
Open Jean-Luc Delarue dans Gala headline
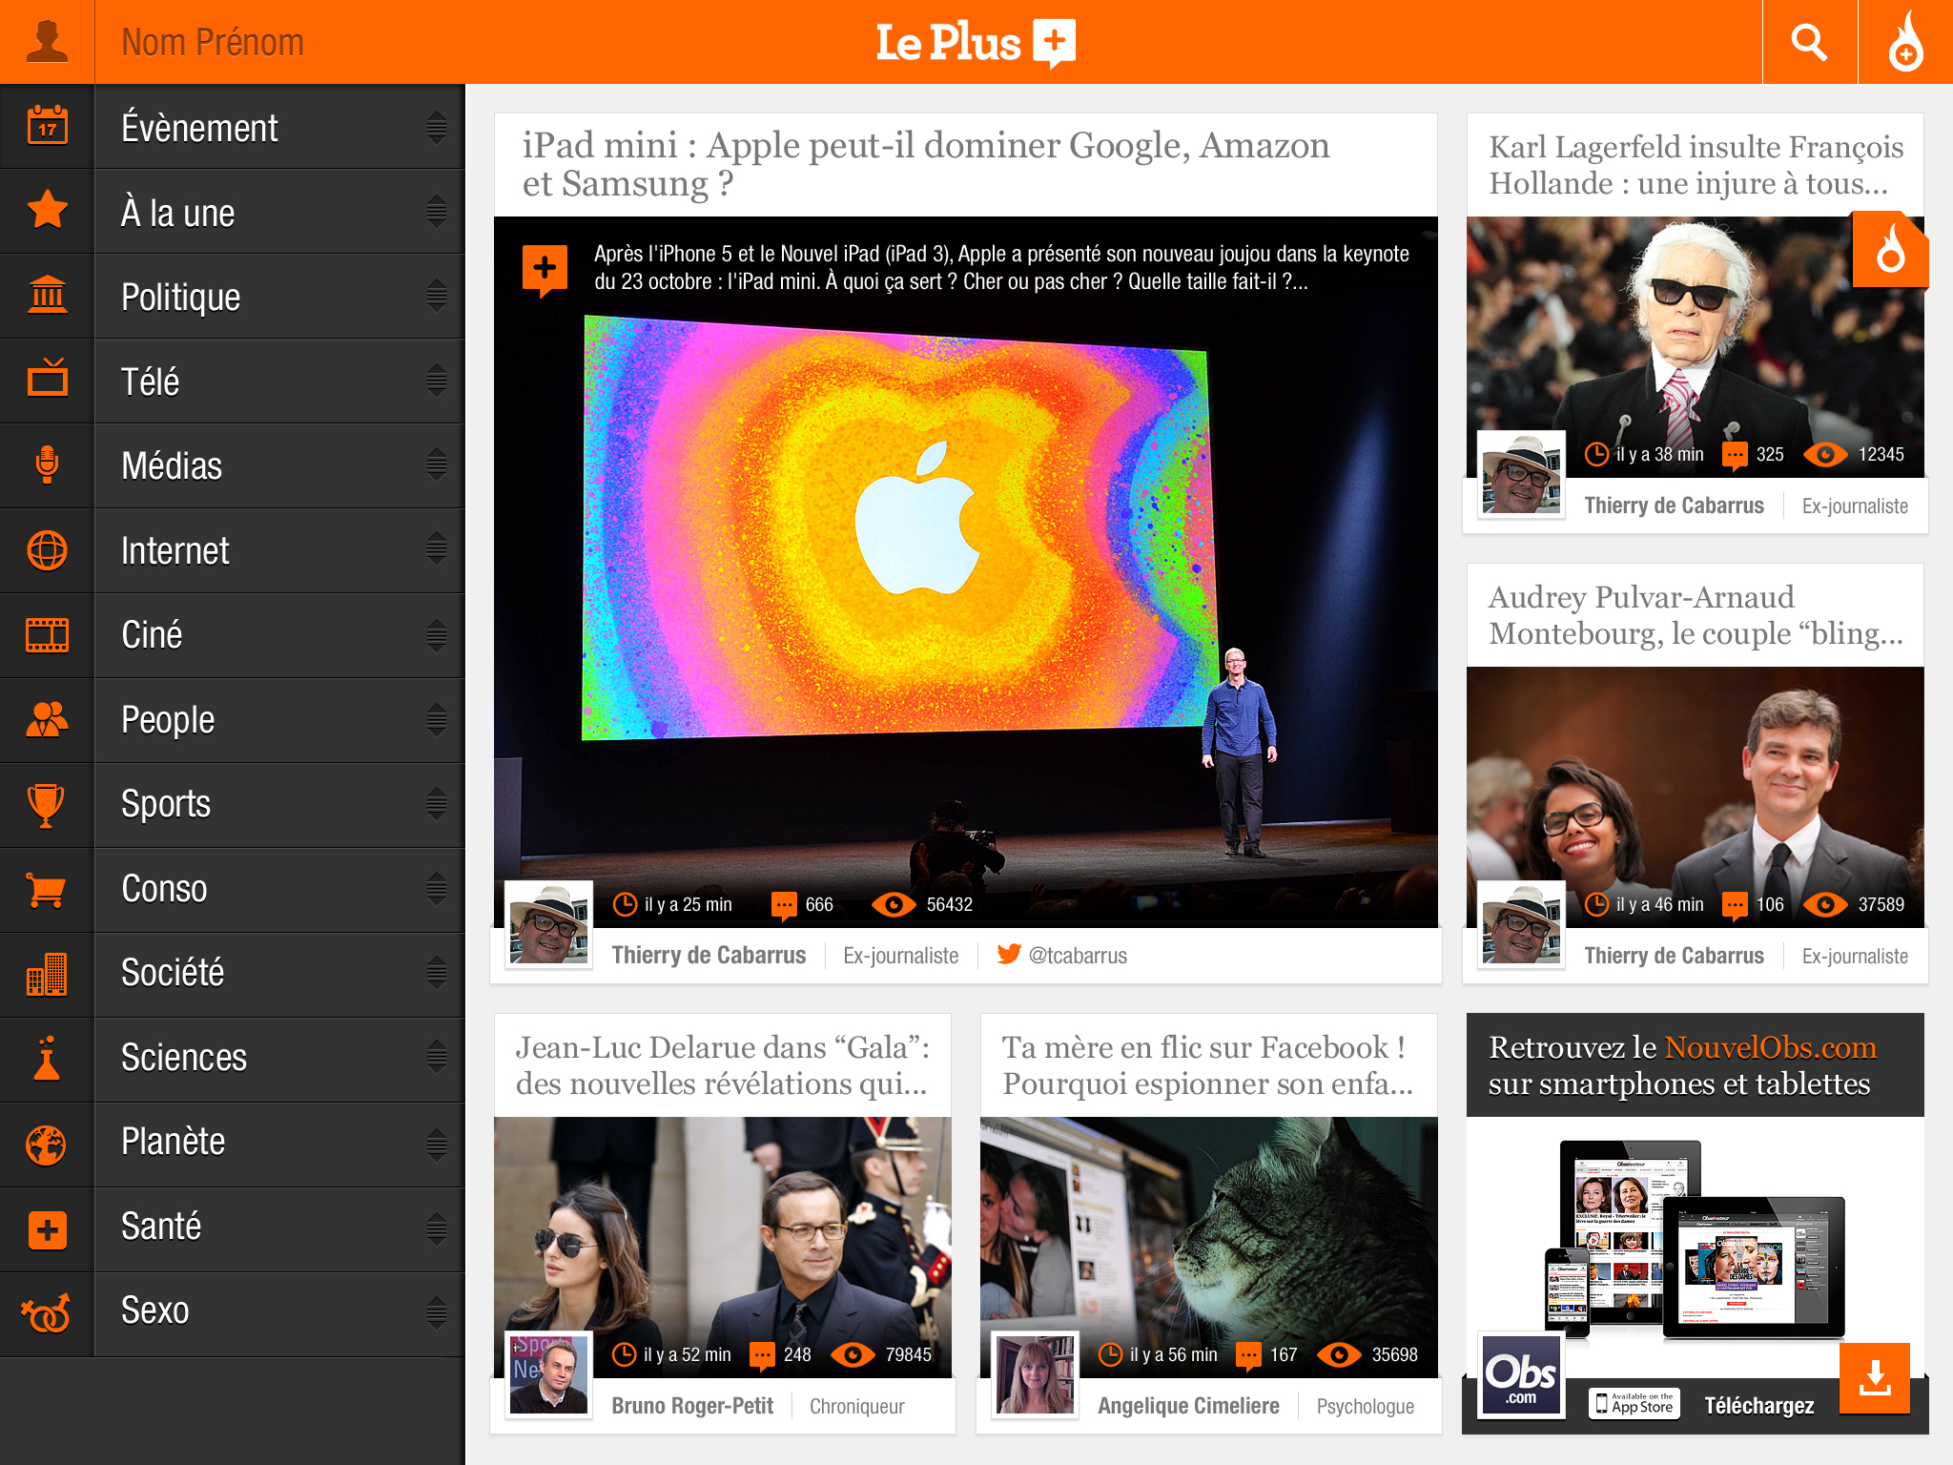tap(723, 1065)
